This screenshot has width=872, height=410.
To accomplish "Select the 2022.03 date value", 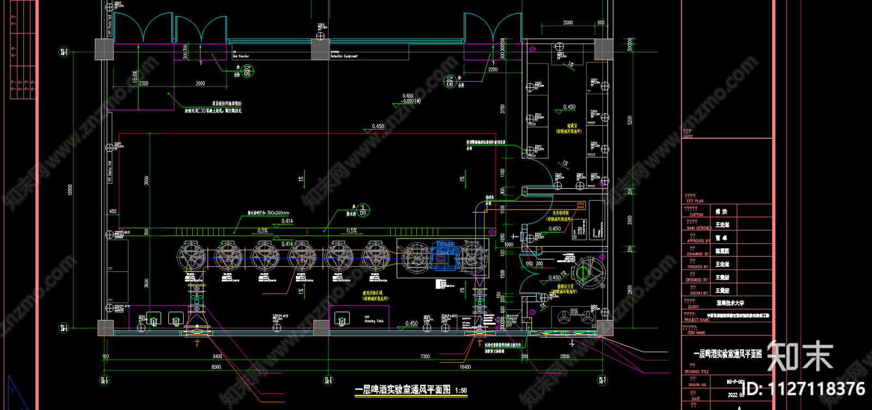I will coord(736,395).
